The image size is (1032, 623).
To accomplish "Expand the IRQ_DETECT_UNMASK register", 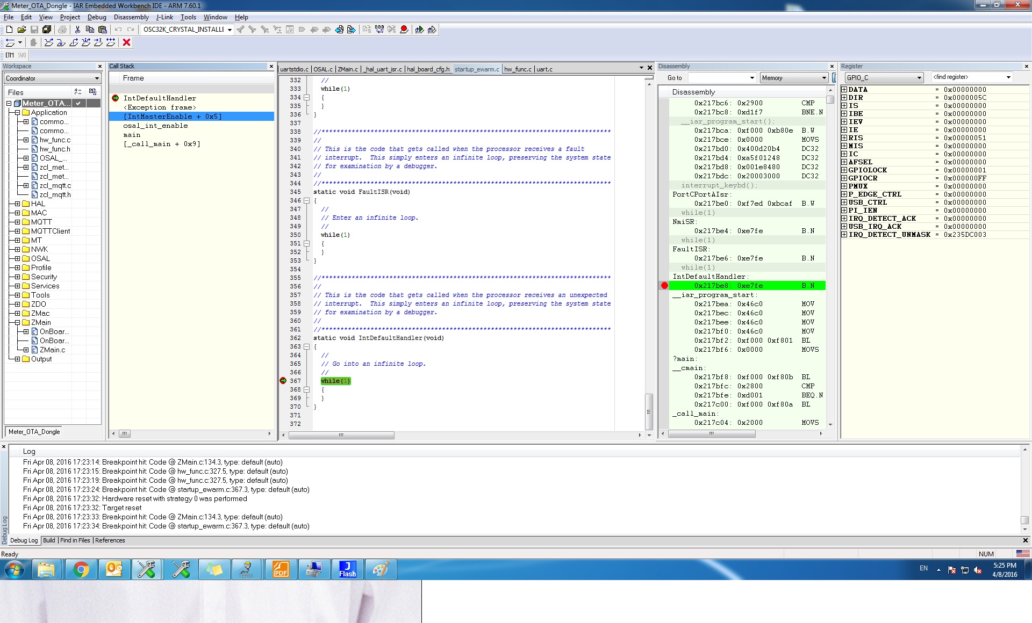I will point(844,235).
